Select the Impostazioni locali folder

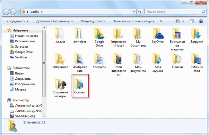point(119,37)
